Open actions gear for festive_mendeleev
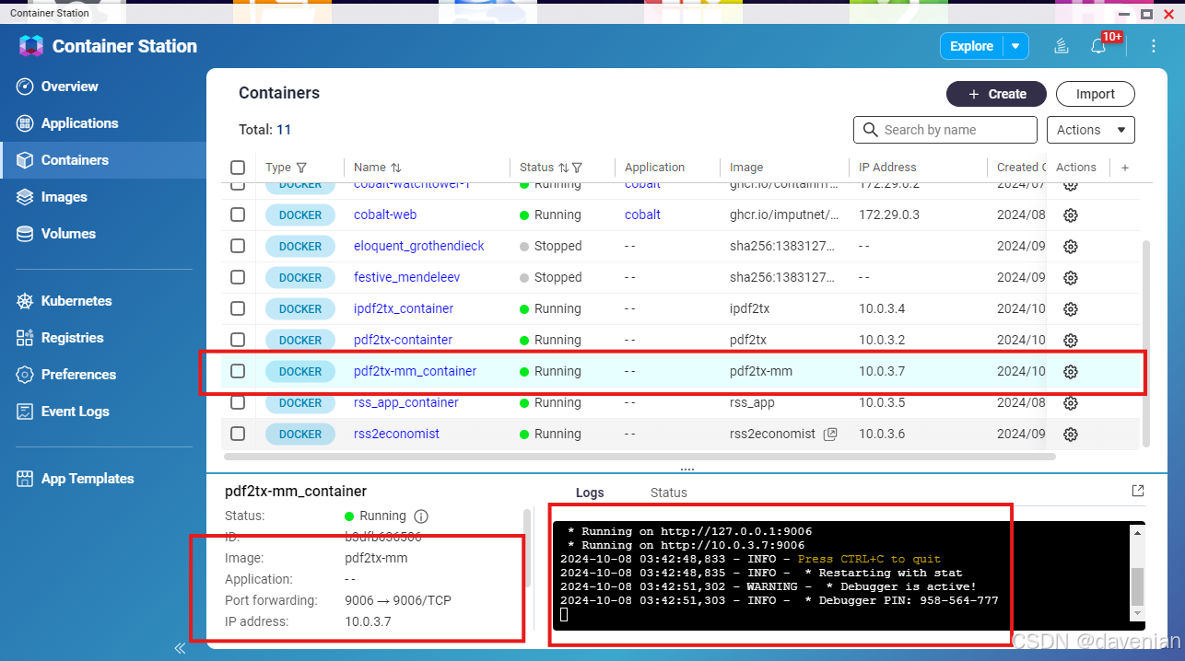The height and width of the screenshot is (661, 1185). coord(1070,277)
